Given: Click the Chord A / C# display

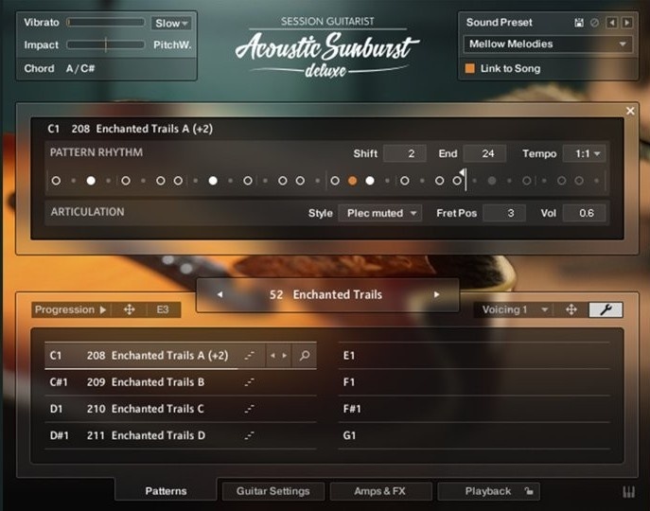Looking at the screenshot, I should [80, 68].
